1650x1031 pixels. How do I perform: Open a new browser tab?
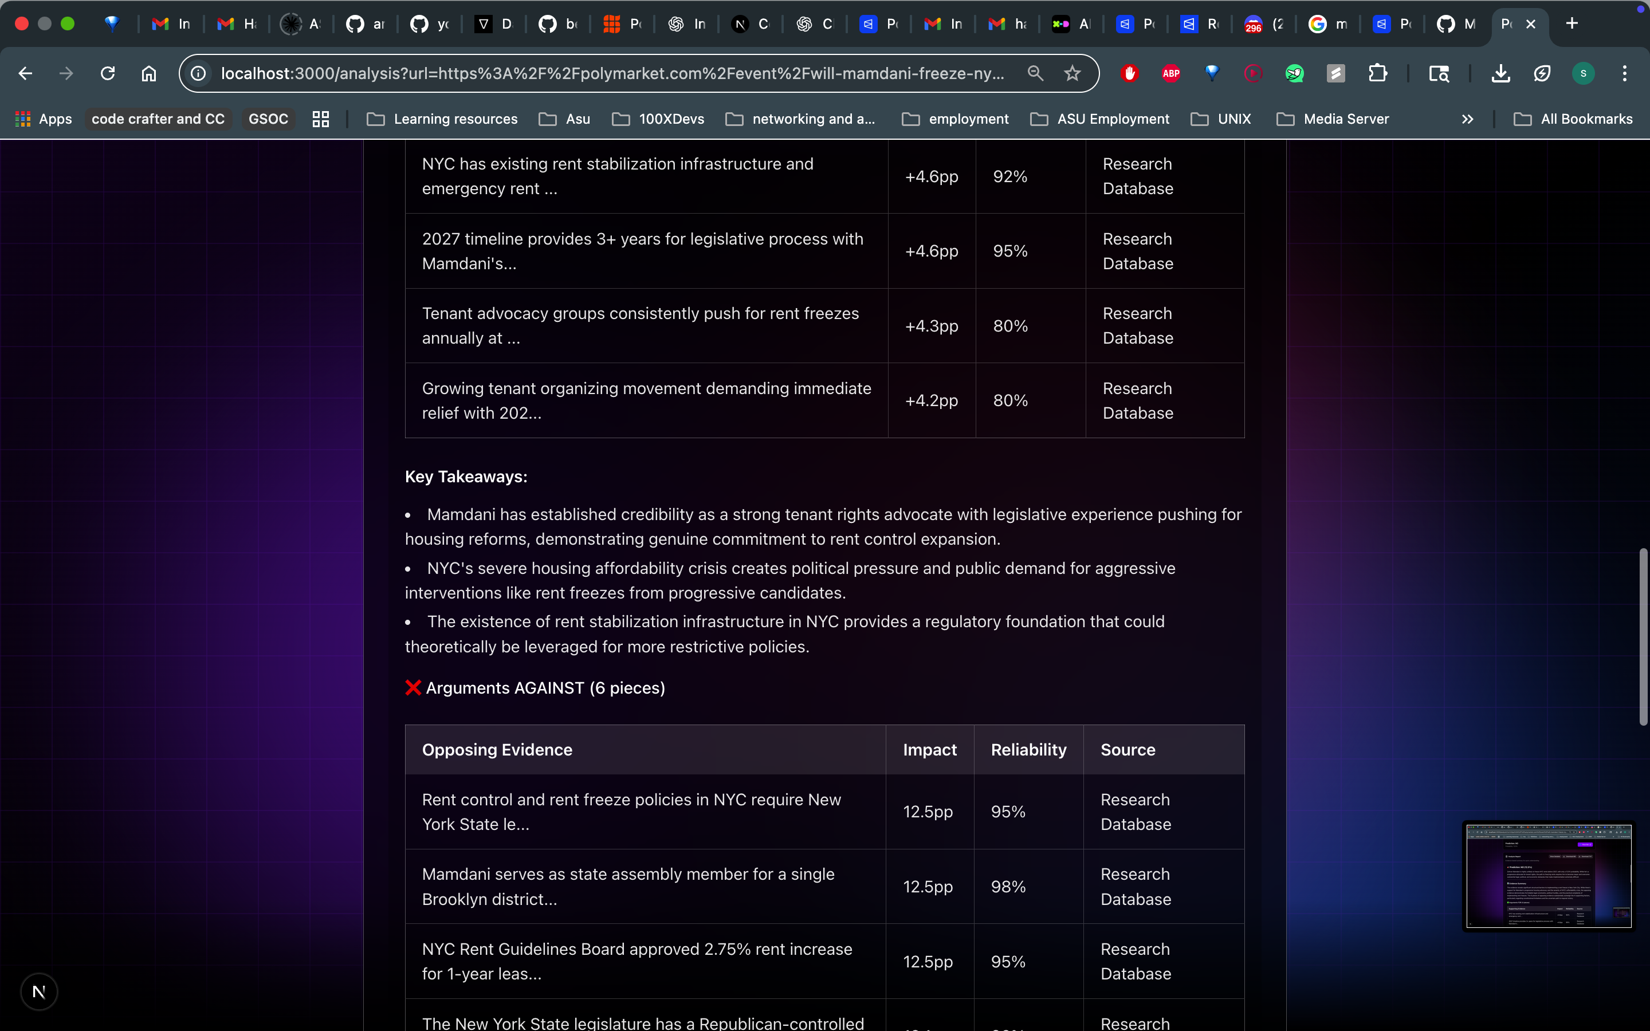[x=1572, y=23]
